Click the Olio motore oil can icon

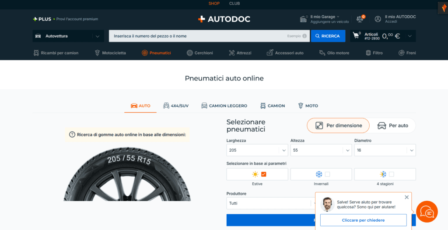coord(322,53)
